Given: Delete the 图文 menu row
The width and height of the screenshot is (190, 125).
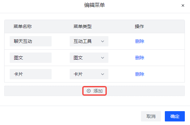Looking at the screenshot, I should [x=140, y=58].
